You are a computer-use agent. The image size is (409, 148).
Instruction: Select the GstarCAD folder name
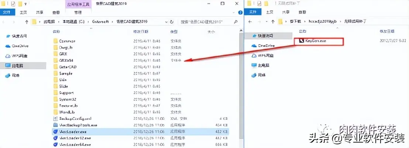68,67
